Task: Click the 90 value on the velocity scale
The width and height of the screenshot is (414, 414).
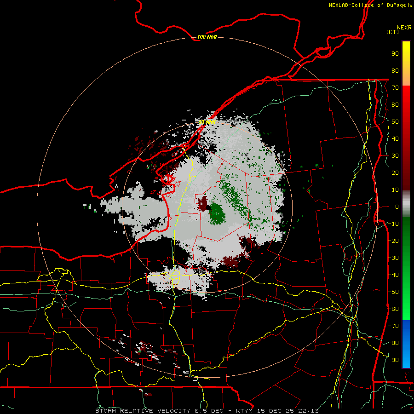Action: coord(395,54)
